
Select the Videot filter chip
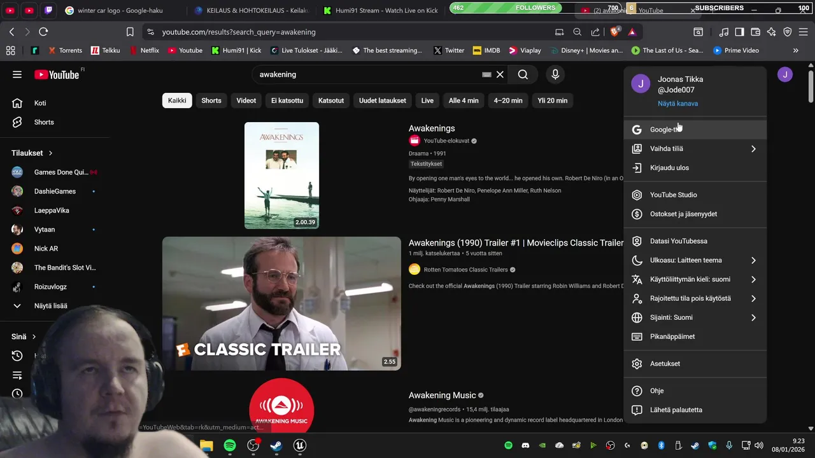click(246, 101)
